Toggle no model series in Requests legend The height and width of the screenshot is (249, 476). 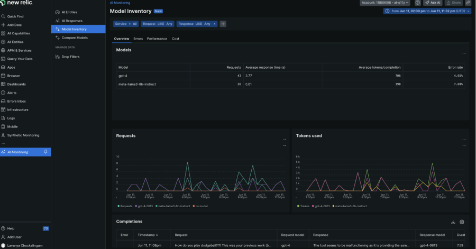click(202, 206)
